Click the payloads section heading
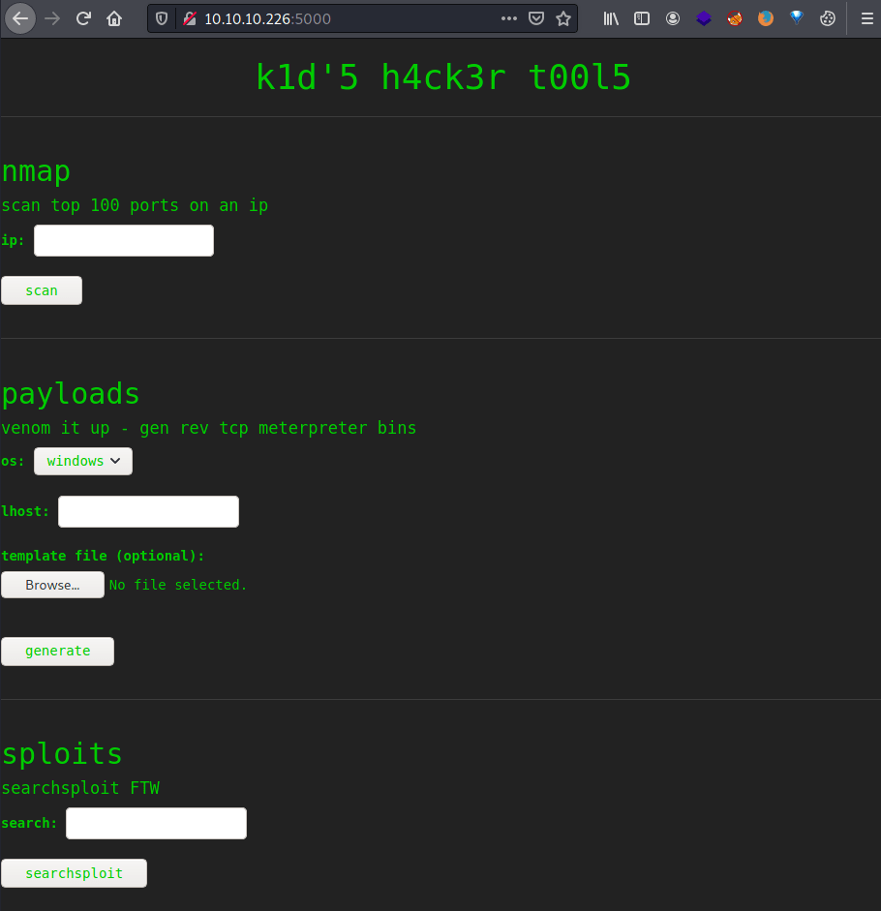Screen dimensions: 881x911 click(x=71, y=394)
